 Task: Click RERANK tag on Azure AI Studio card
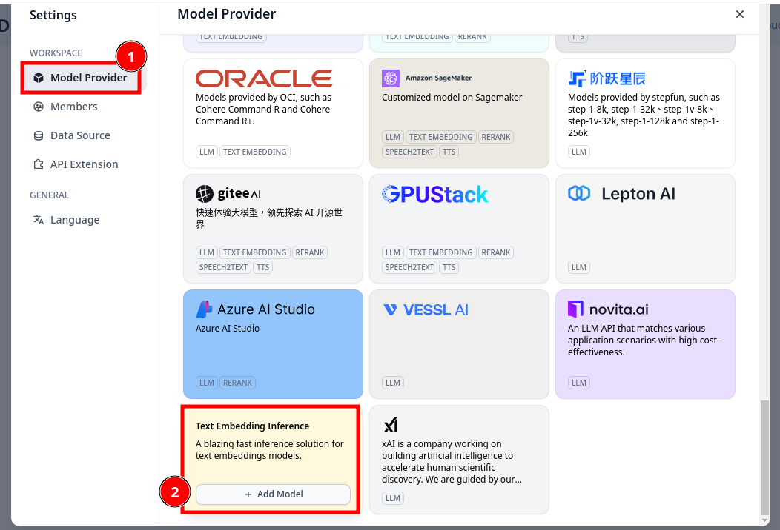(237, 383)
